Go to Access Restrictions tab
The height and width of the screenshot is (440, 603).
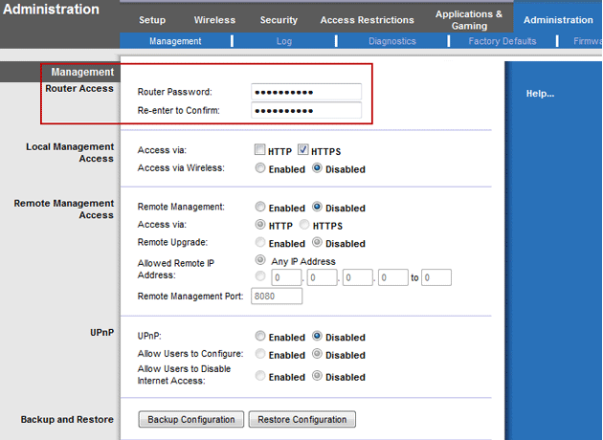(367, 20)
